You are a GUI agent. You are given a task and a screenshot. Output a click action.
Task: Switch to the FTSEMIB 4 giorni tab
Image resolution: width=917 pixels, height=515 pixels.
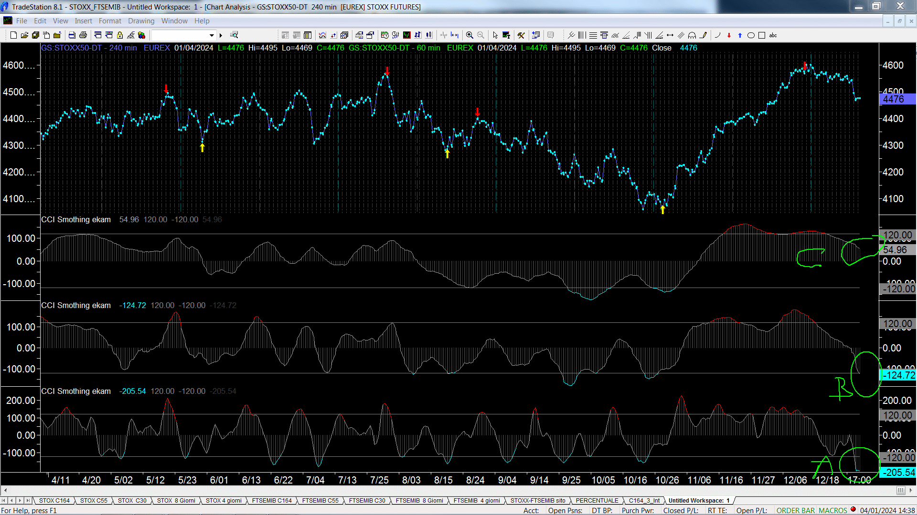click(x=477, y=500)
